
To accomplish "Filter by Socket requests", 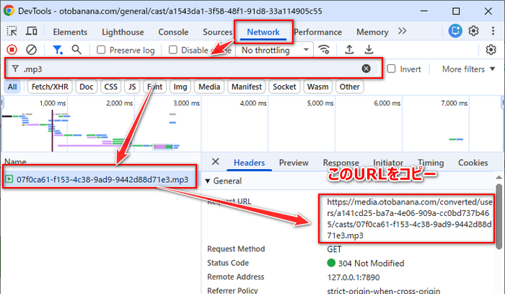I will point(284,87).
